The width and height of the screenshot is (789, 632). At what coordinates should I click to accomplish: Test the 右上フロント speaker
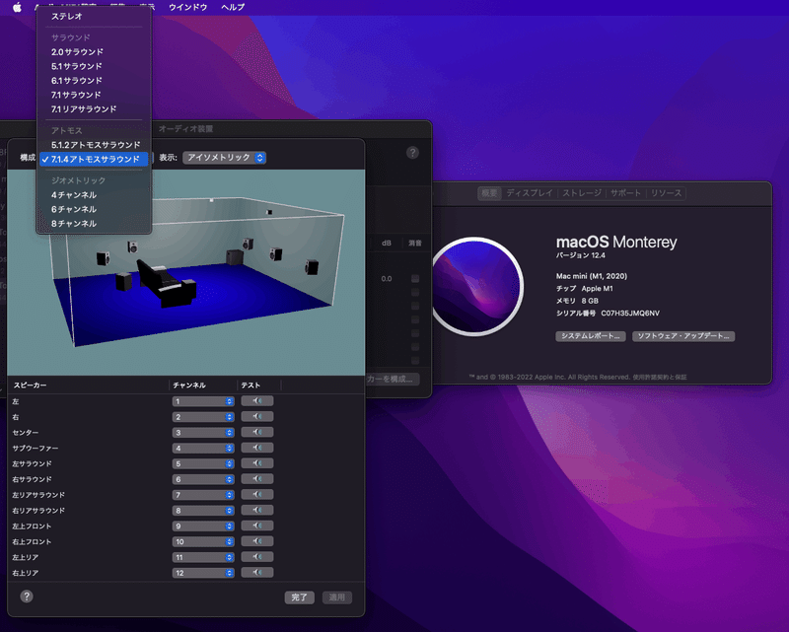coord(257,541)
